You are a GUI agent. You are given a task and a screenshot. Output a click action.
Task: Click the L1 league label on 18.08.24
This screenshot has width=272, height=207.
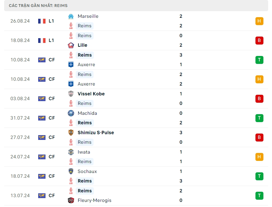click(51, 40)
